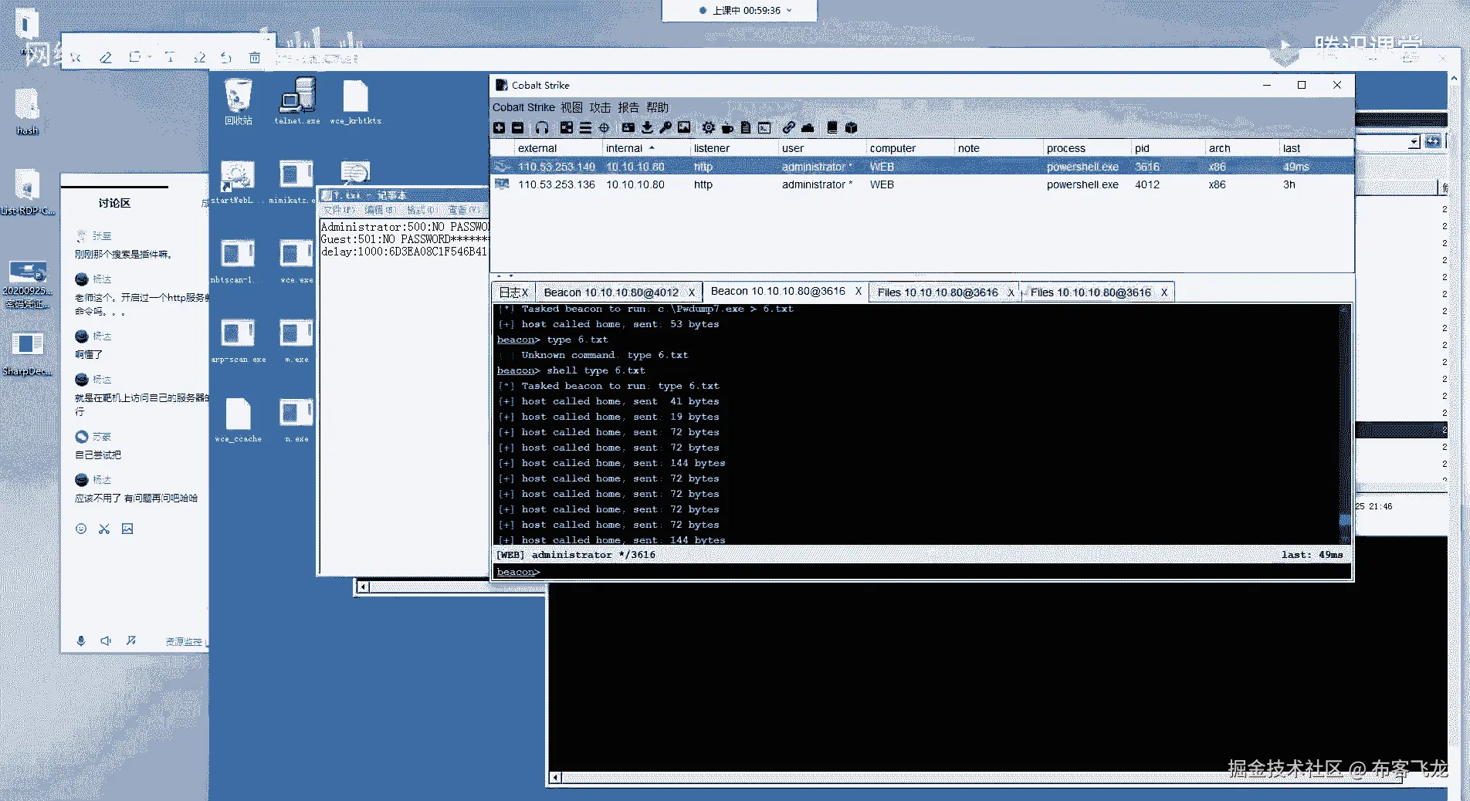Generate Windows executable gear icon
Viewport: 1470px width, 801px height.
click(708, 127)
